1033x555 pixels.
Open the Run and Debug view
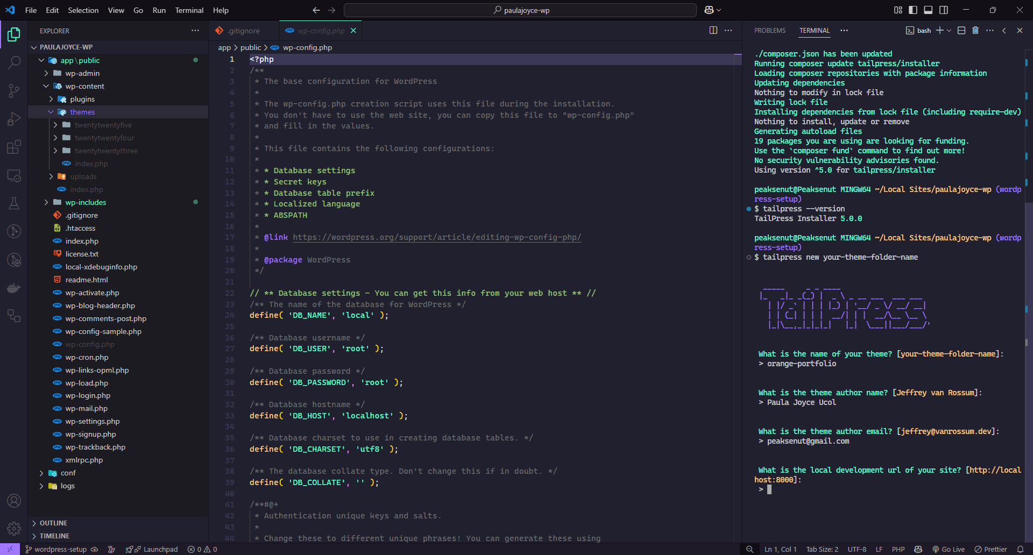pos(14,118)
